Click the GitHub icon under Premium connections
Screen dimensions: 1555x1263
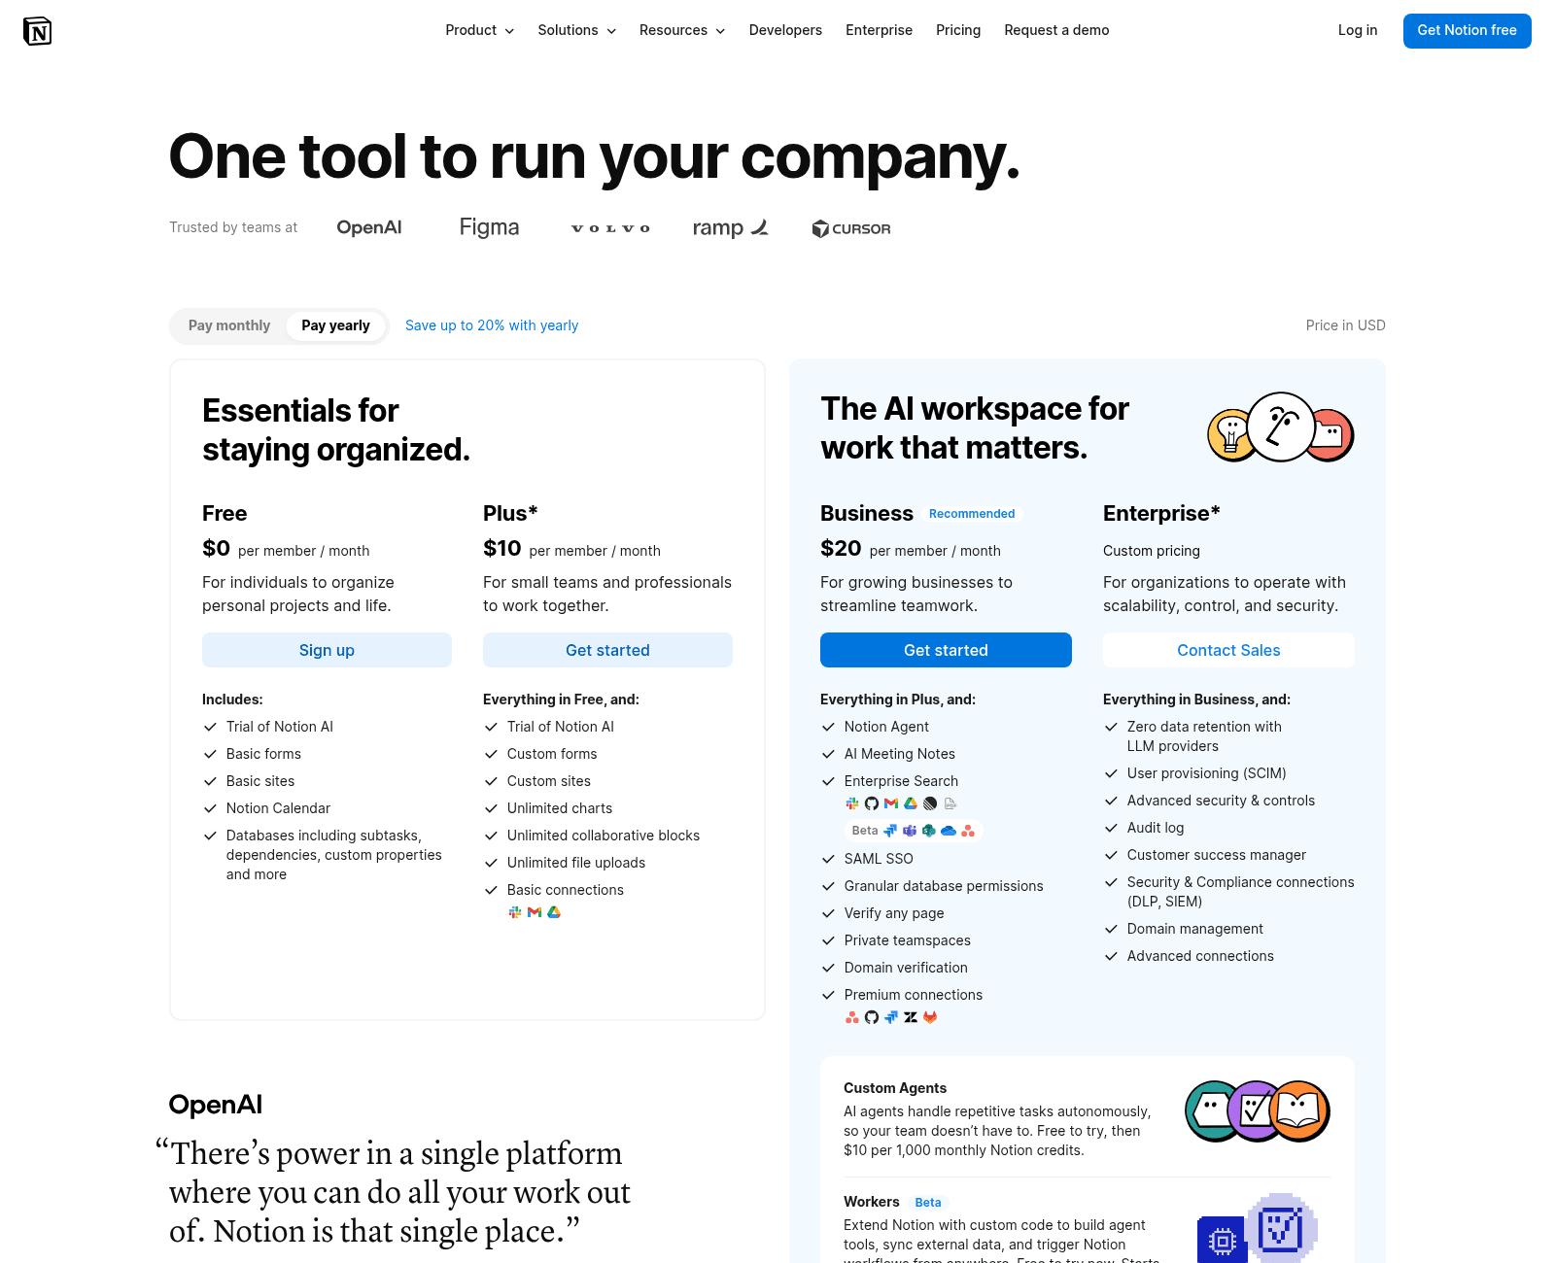872,1017
